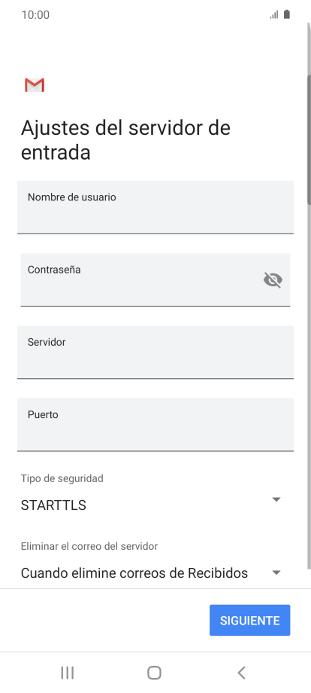Image resolution: width=311 pixels, height=693 pixels.
Task: Tap the Ajustes del servidor de entrada heading
Action: tap(125, 140)
